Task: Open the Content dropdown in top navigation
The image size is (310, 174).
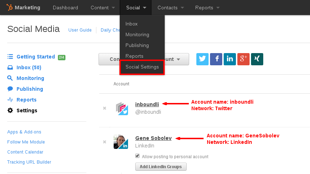Action: (x=102, y=8)
